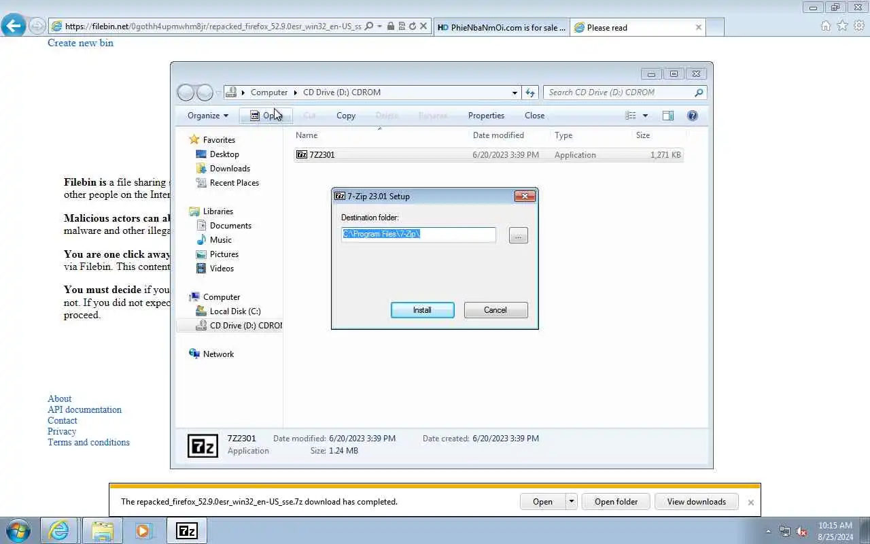This screenshot has height=544, width=870.
Task: Select Computer in navigation pane
Action: tap(222, 297)
